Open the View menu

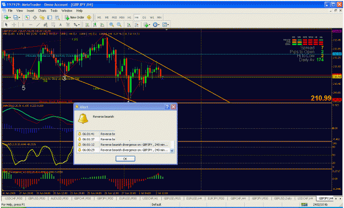tap(19, 10)
